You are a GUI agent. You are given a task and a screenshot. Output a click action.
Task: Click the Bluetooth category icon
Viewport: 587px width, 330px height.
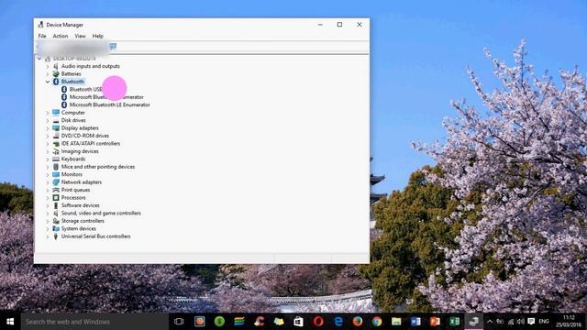click(56, 82)
